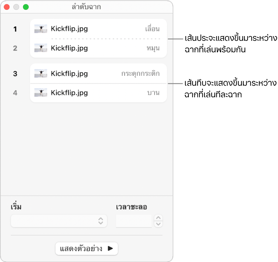Image resolution: width=278 pixels, height=262 pixels.
Task: Select the build row with effect หมุน
Action: click(x=98, y=48)
